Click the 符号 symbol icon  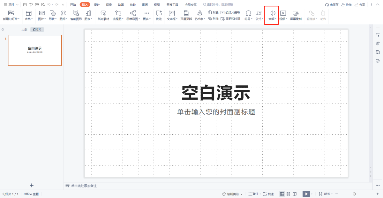(248, 13)
